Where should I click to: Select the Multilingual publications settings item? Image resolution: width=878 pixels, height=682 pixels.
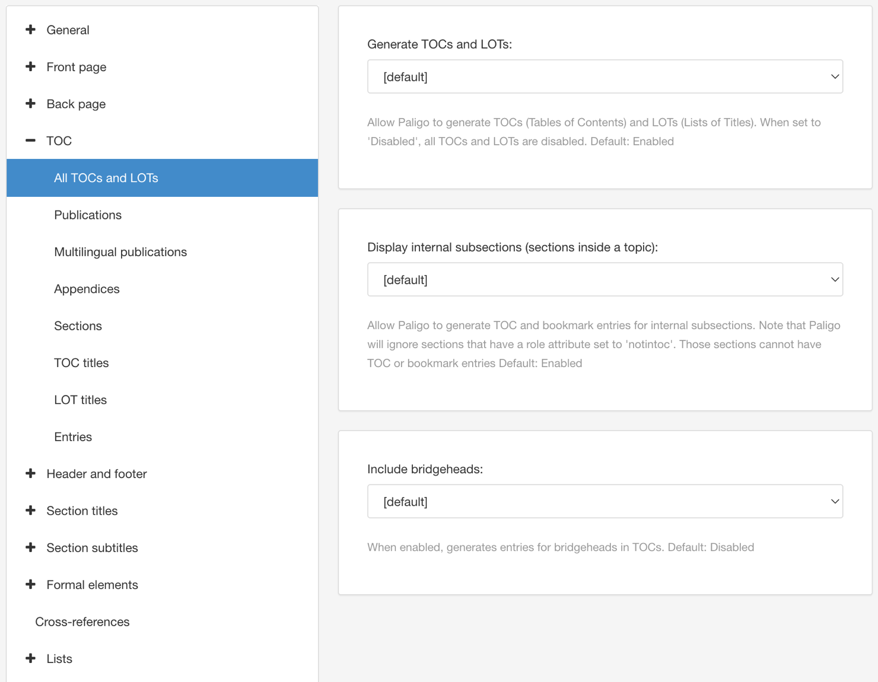click(120, 251)
